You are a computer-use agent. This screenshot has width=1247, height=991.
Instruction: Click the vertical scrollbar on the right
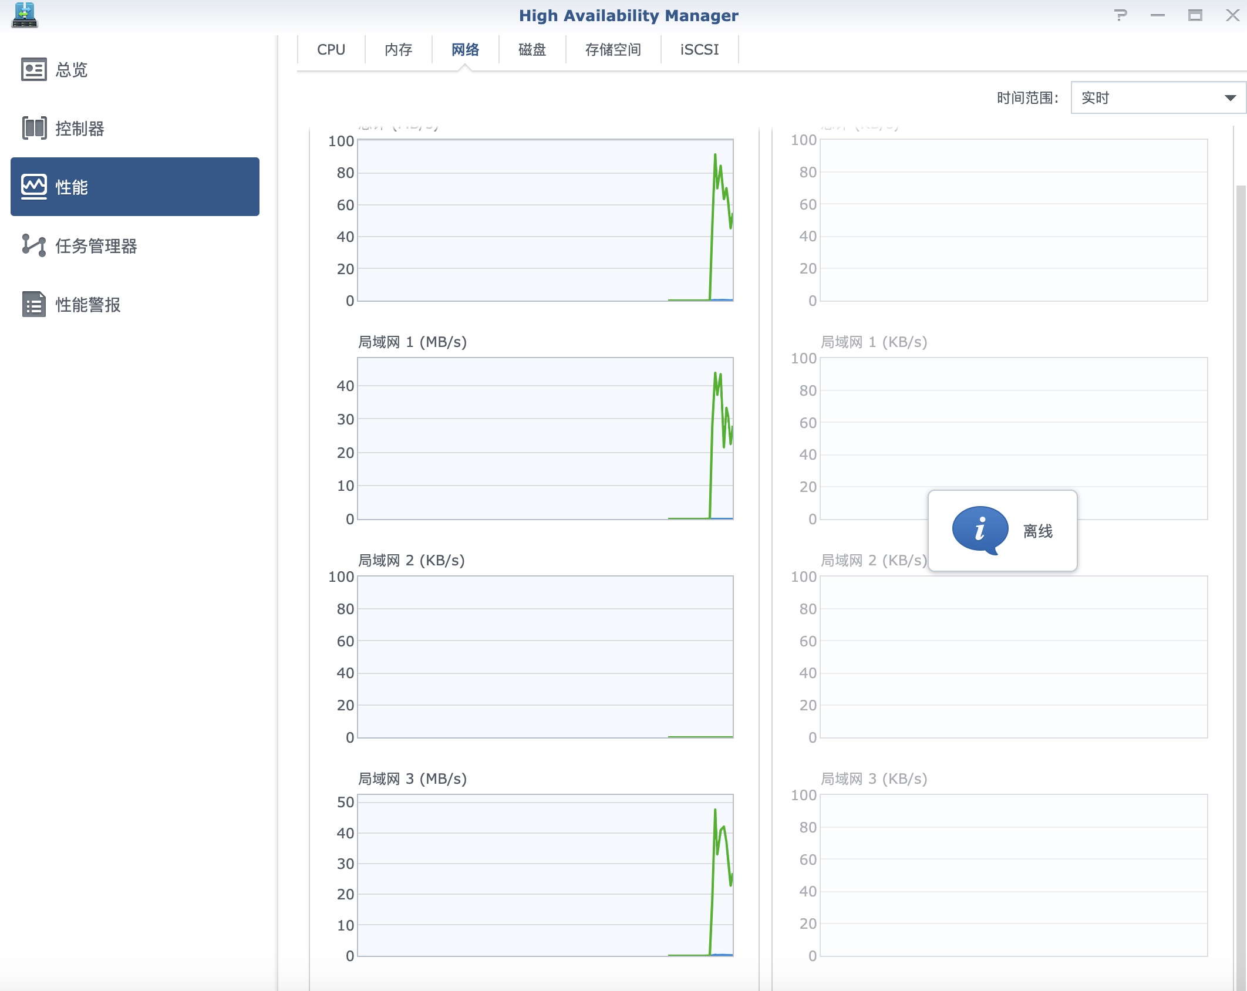pyautogui.click(x=1241, y=587)
